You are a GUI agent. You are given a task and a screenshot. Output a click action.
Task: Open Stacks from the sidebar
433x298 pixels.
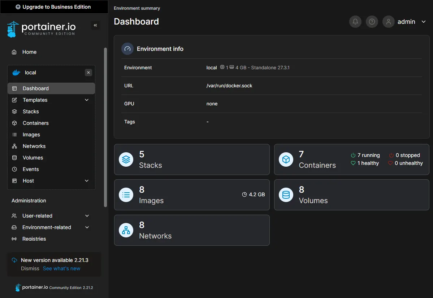[x=31, y=112]
